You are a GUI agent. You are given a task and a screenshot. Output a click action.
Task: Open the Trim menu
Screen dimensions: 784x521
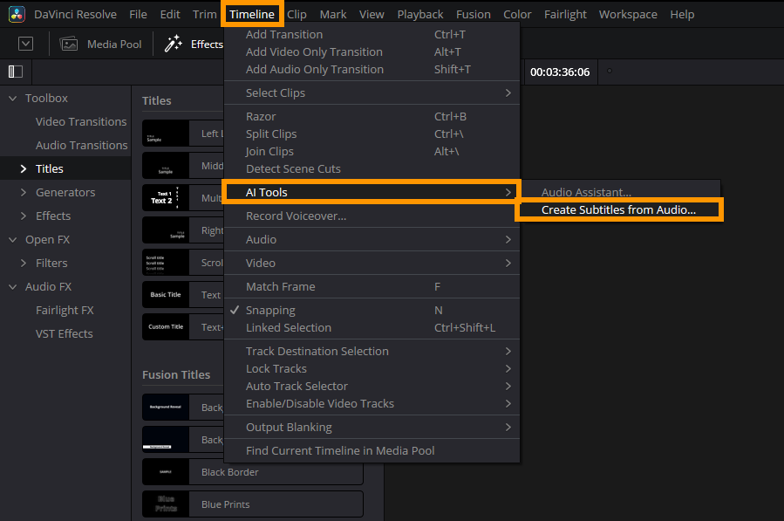(204, 15)
